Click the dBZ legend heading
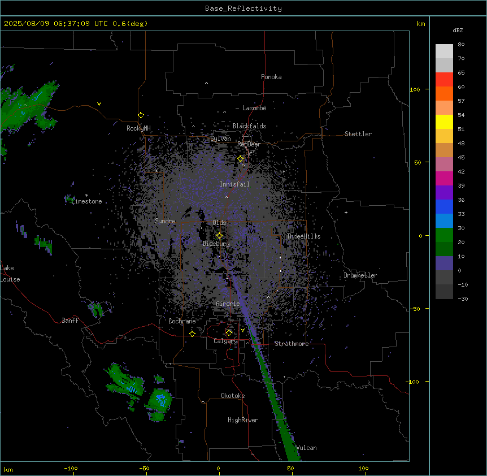The height and width of the screenshot is (476, 487). coord(458,31)
